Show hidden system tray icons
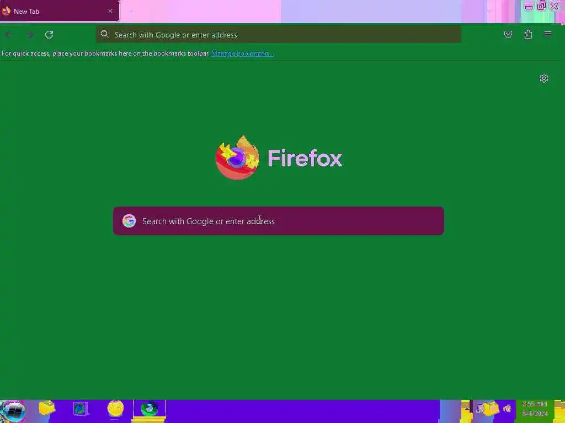 coord(466,409)
